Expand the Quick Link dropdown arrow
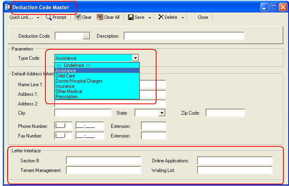The height and width of the screenshot is (186, 289). point(38,18)
